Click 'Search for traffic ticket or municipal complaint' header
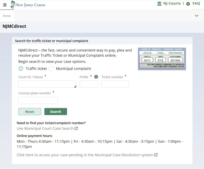 click(x=52, y=41)
